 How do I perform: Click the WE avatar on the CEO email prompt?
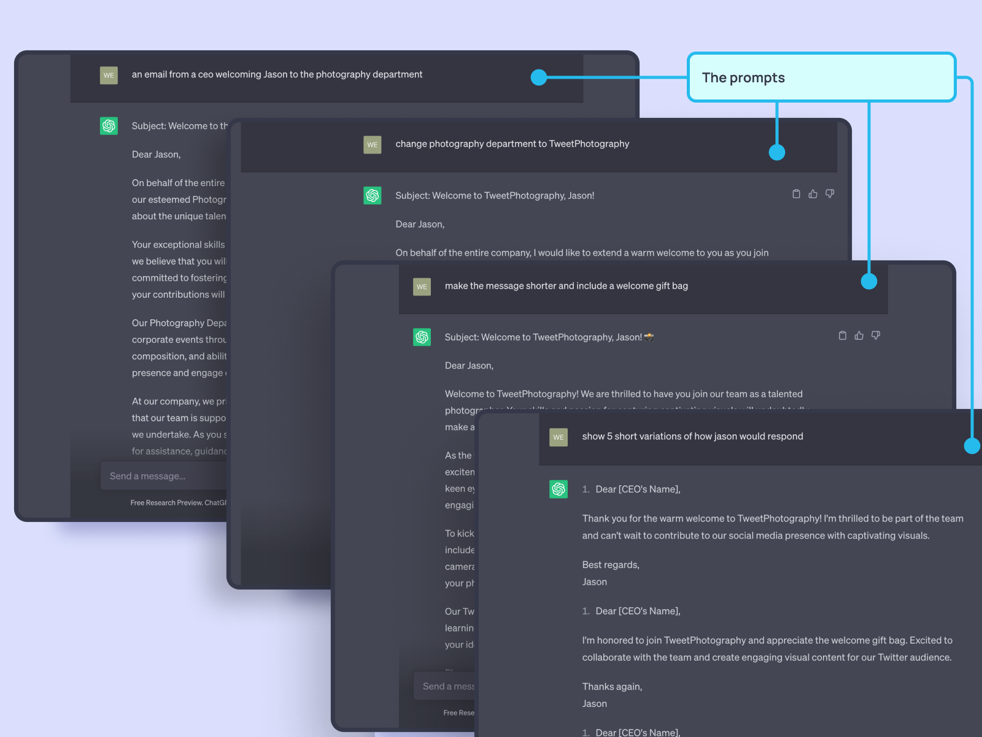click(109, 75)
